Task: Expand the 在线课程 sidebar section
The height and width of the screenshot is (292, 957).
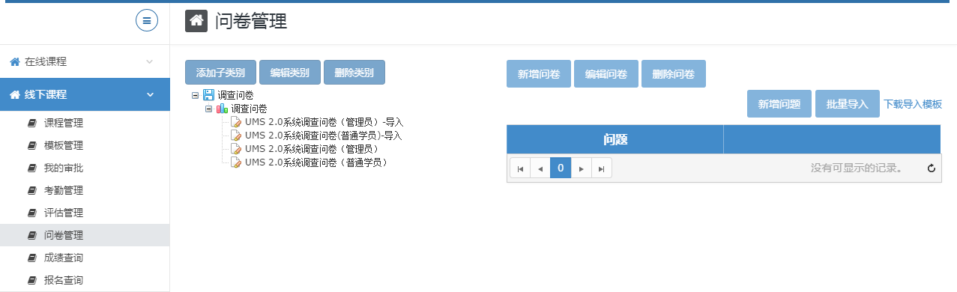Action: pyautogui.click(x=85, y=61)
